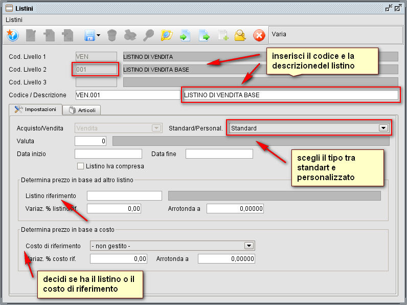This screenshot has width=407, height=305.
Task: Click the description field LISTINO DI VENDITA BASE
Action: click(x=291, y=95)
